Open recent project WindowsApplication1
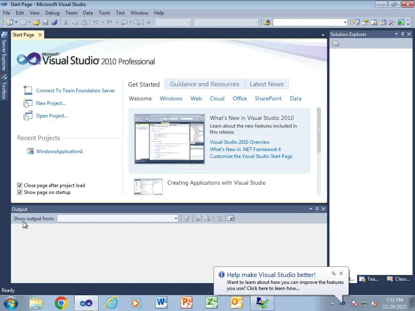 click(x=59, y=151)
